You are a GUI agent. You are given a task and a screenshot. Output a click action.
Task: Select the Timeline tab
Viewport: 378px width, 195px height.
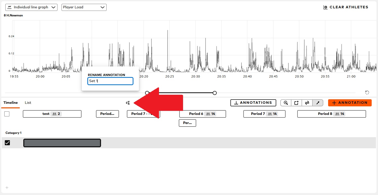[x=10, y=103]
